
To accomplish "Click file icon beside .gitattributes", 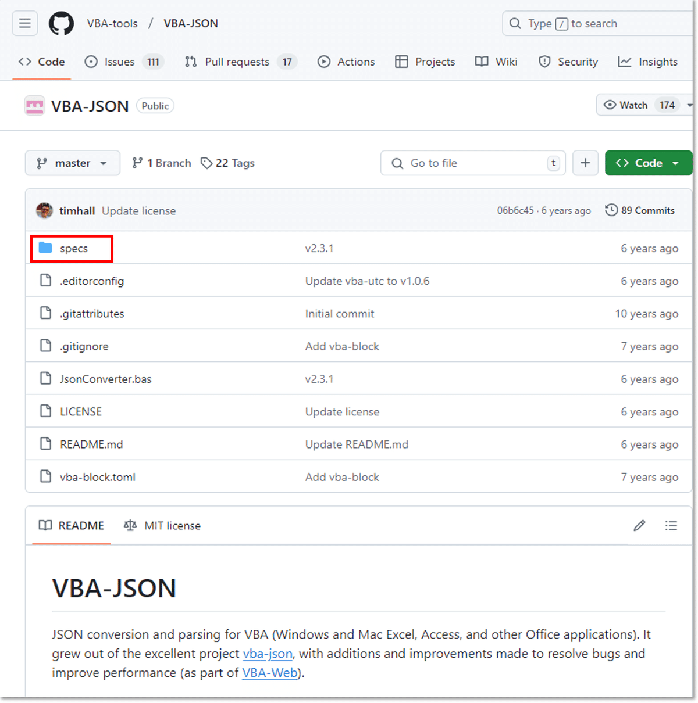I will click(x=45, y=313).
